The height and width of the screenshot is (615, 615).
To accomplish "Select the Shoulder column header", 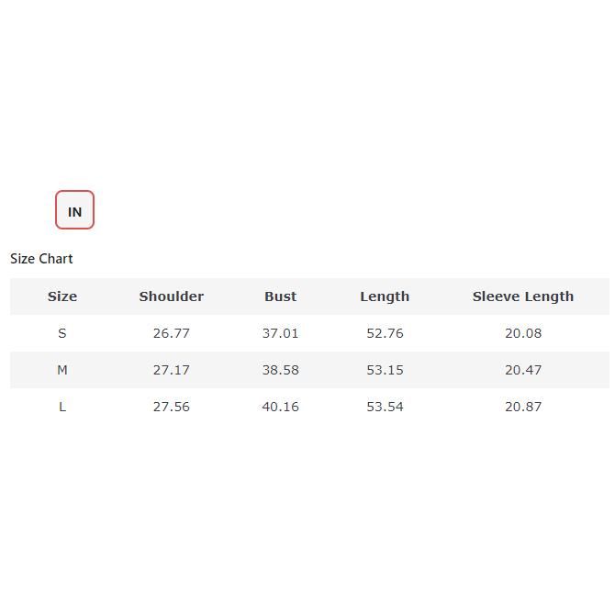I will pyautogui.click(x=171, y=296).
